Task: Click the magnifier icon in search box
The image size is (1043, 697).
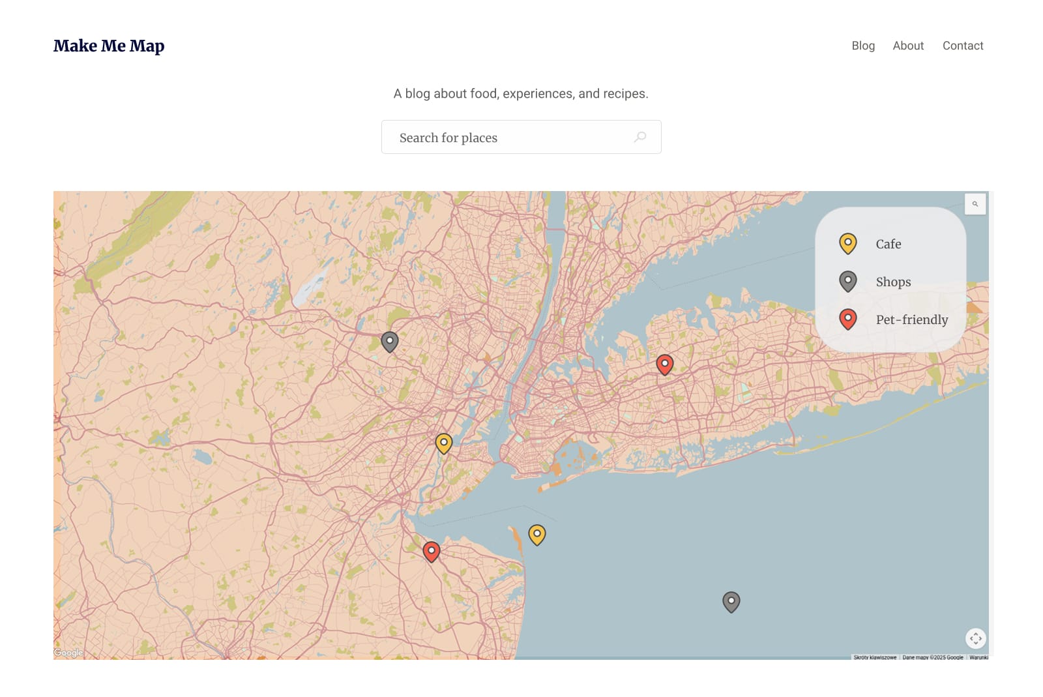Action: (641, 137)
